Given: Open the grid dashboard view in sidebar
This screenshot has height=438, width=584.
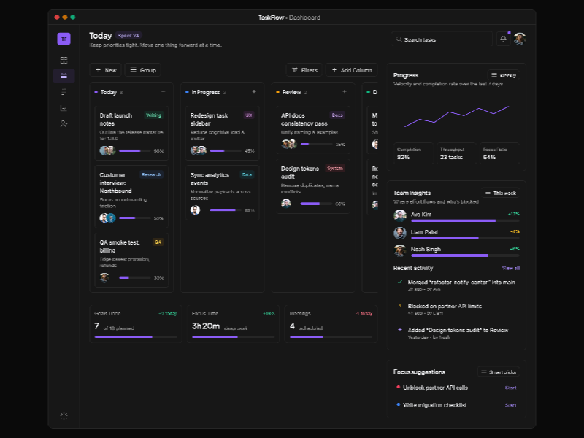Looking at the screenshot, I should [x=64, y=60].
